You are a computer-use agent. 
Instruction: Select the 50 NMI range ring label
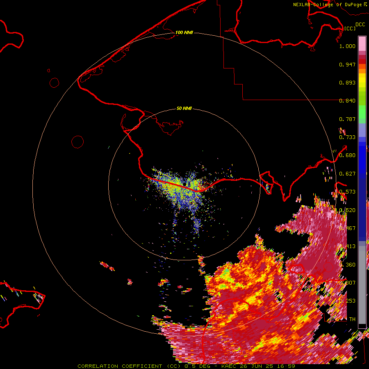pyautogui.click(x=184, y=108)
